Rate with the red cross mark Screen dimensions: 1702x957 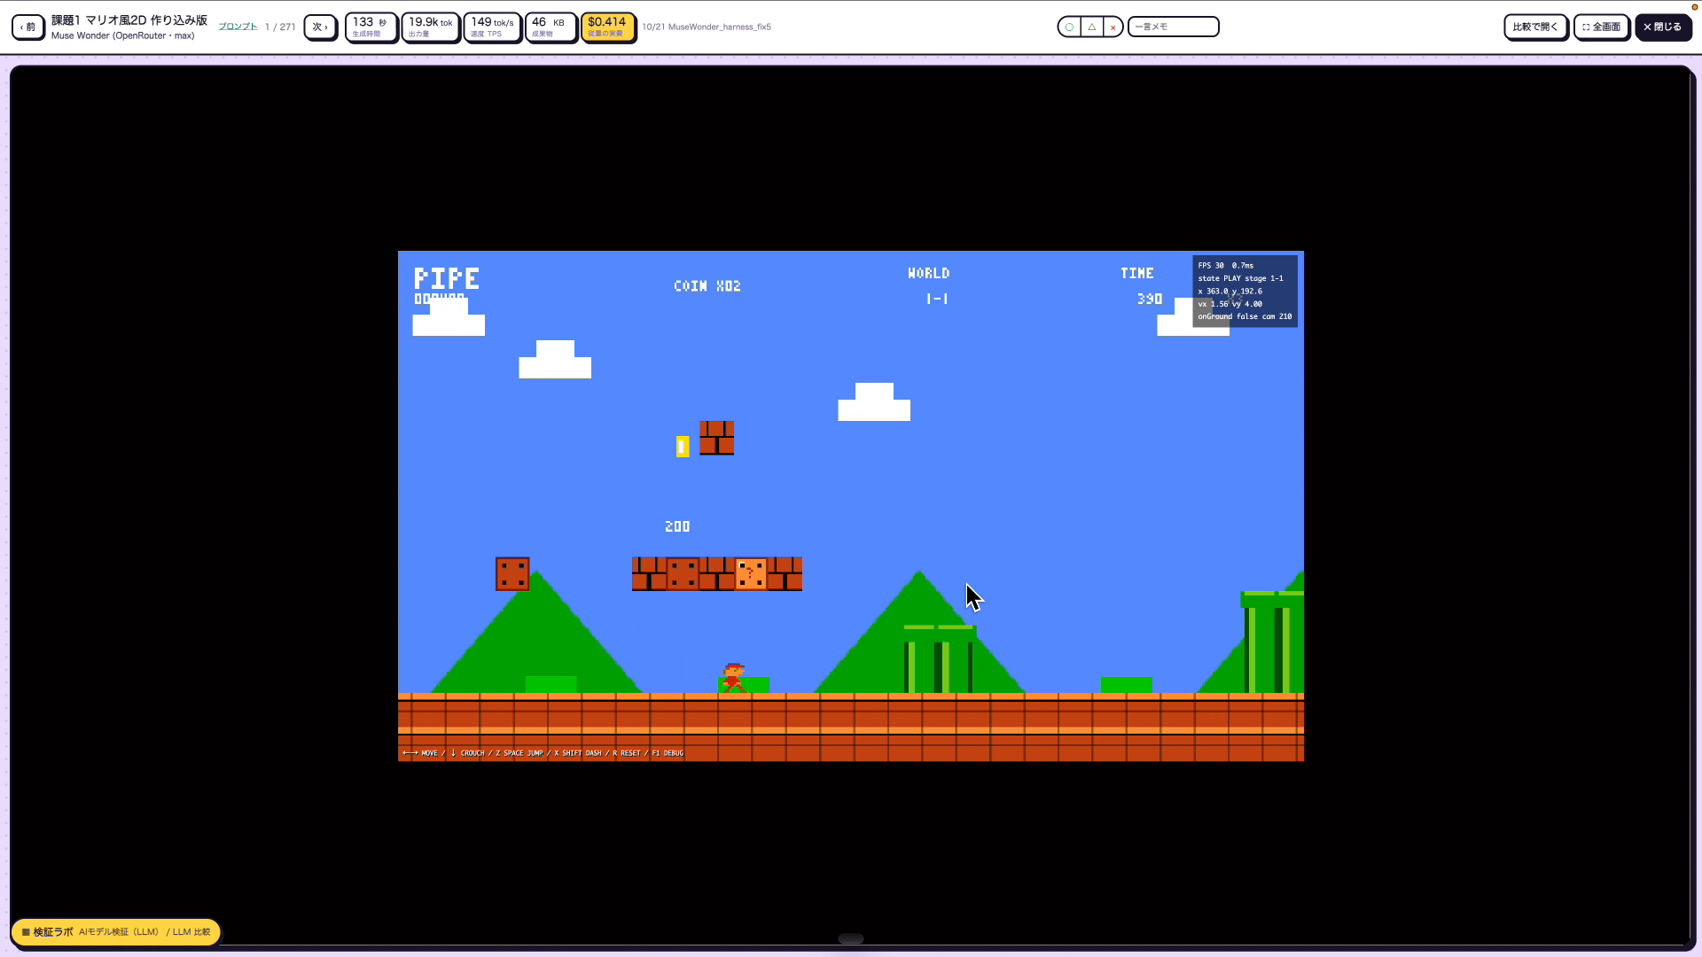(1113, 27)
